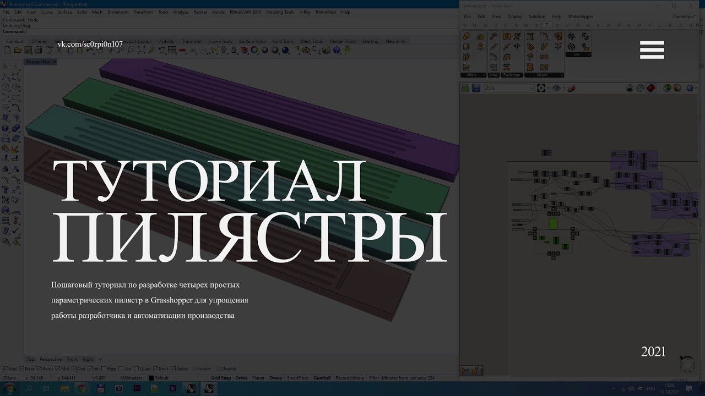
Task: Toggle the Tan osnap checkbox
Action: click(121, 369)
